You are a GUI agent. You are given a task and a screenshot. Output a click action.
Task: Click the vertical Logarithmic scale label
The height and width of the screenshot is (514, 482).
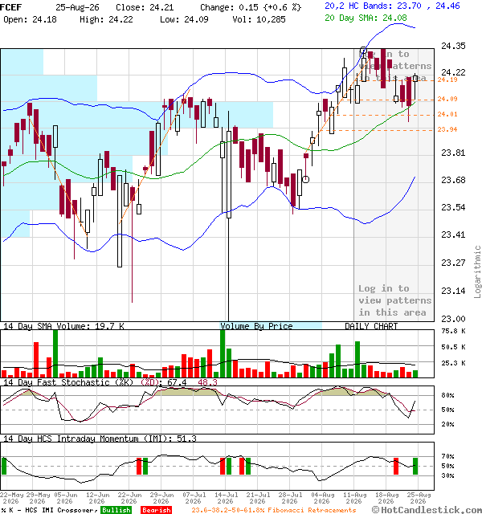click(x=477, y=271)
